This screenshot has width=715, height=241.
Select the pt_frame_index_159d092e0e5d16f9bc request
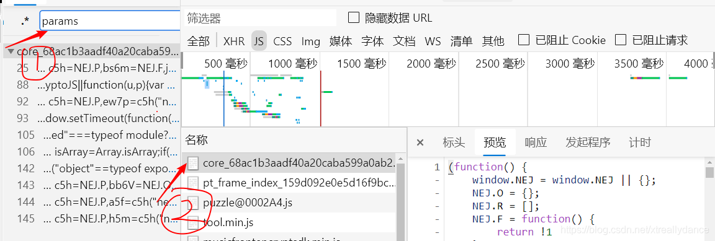pyautogui.click(x=289, y=183)
